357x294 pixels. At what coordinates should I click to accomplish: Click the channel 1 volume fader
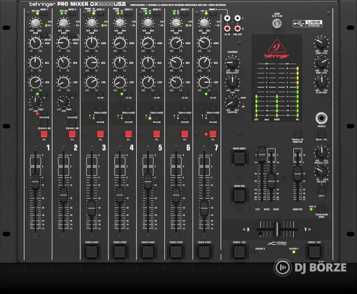35,181
